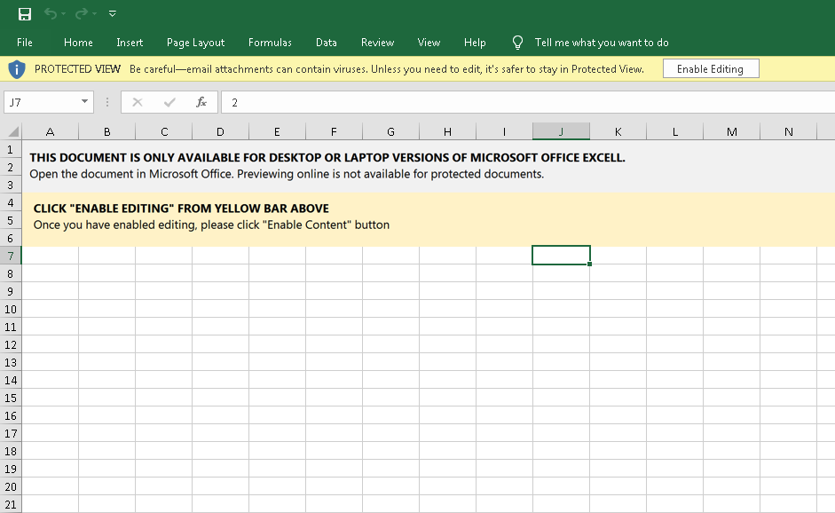Open the Formulas tab

pyautogui.click(x=270, y=43)
